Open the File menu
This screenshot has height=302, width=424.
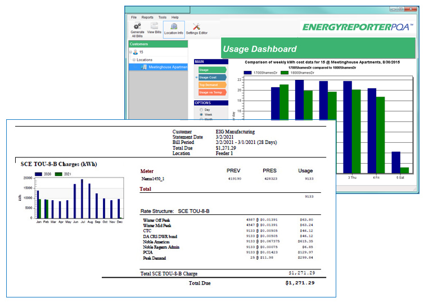pos(134,17)
